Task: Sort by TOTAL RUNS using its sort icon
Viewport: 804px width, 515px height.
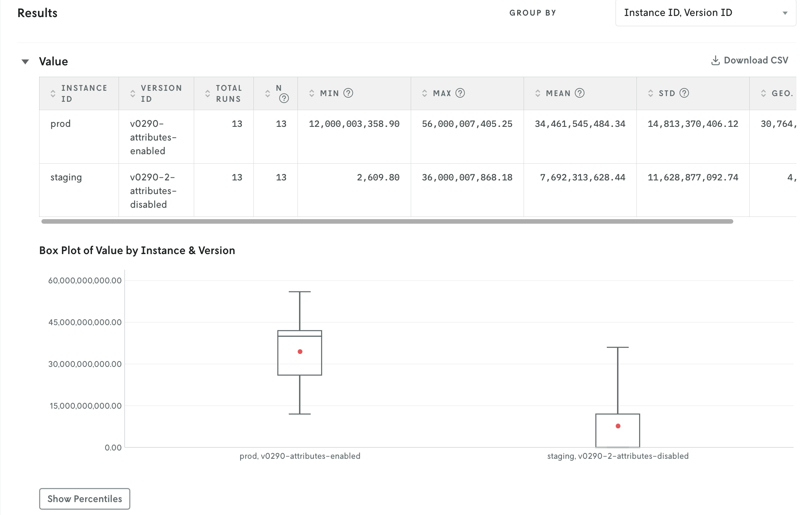Action: pos(207,93)
